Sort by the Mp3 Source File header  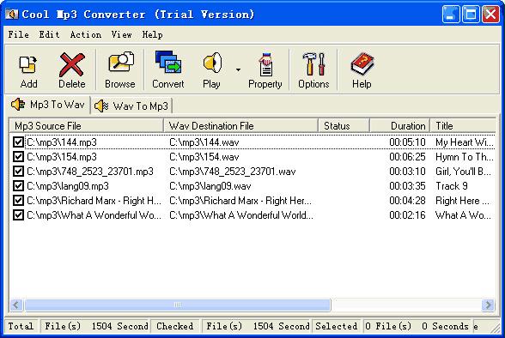[86, 126]
